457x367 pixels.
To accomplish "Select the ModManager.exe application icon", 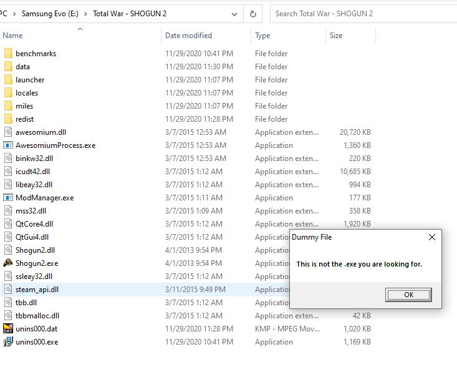I will point(8,198).
